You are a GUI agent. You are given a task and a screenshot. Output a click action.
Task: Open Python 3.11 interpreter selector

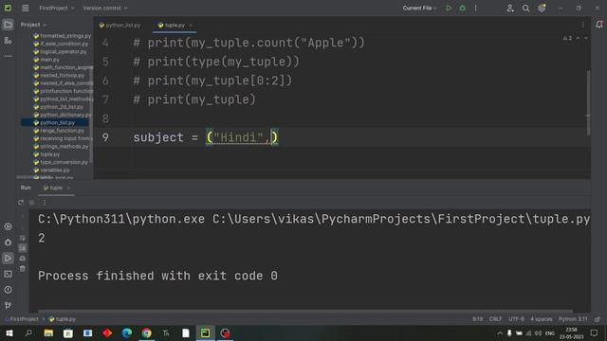573,319
